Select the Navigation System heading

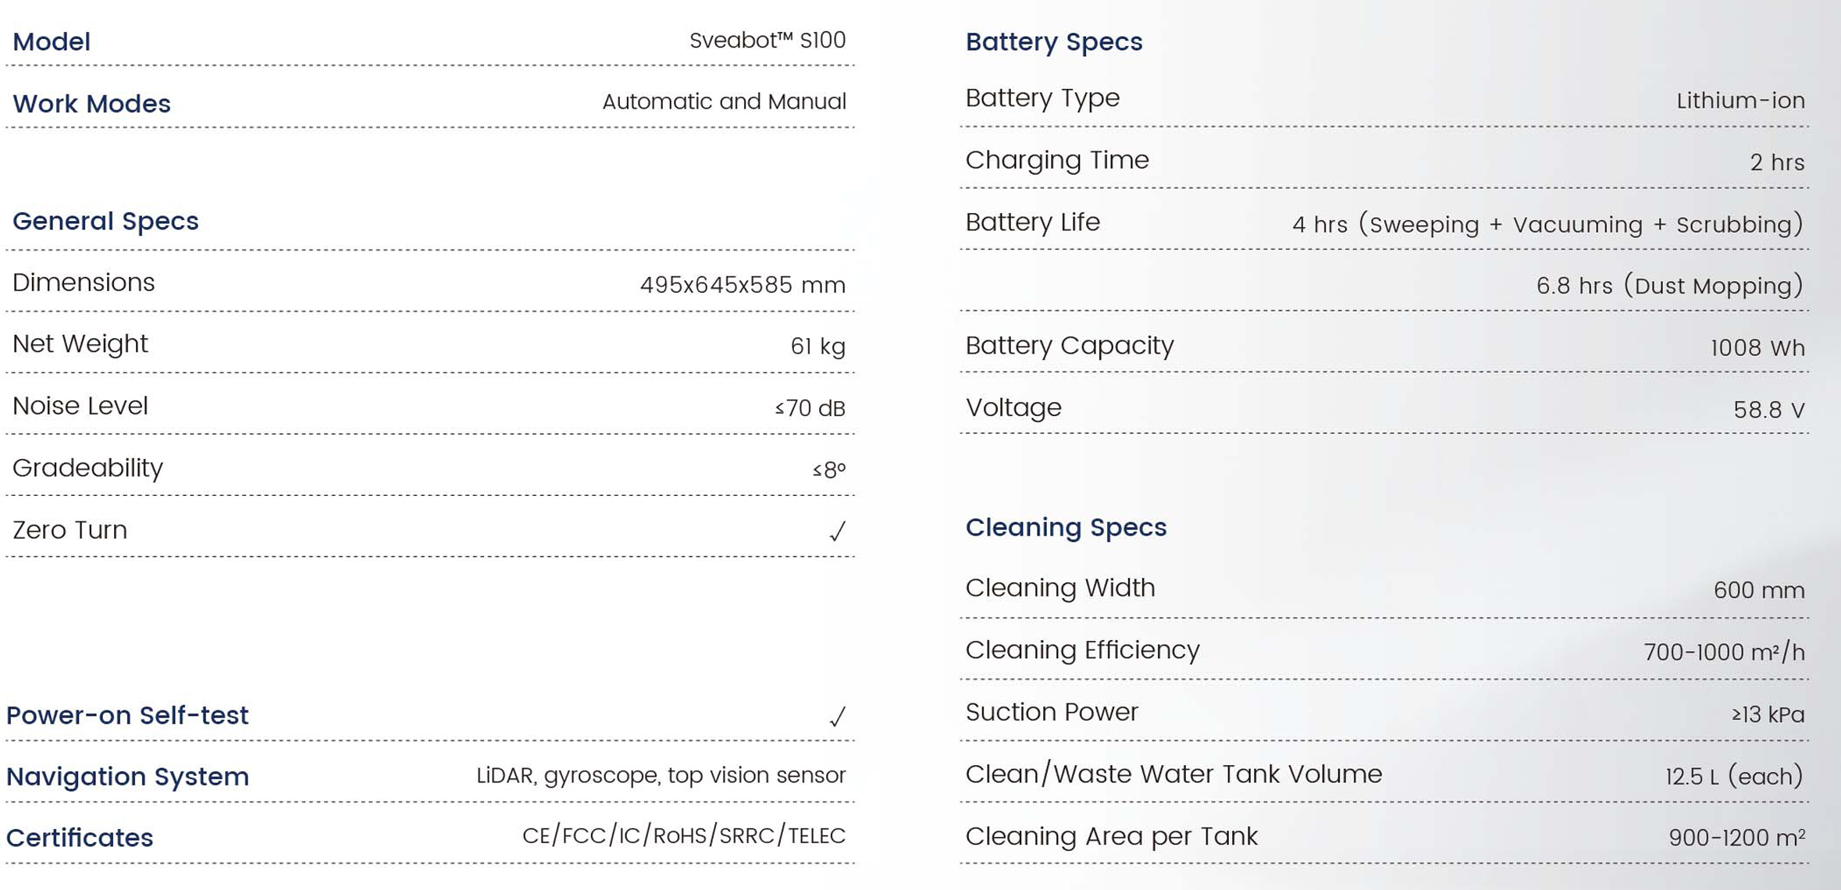(127, 777)
